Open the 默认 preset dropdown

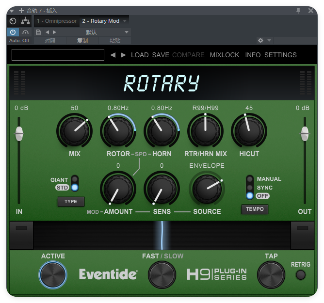[95, 32]
